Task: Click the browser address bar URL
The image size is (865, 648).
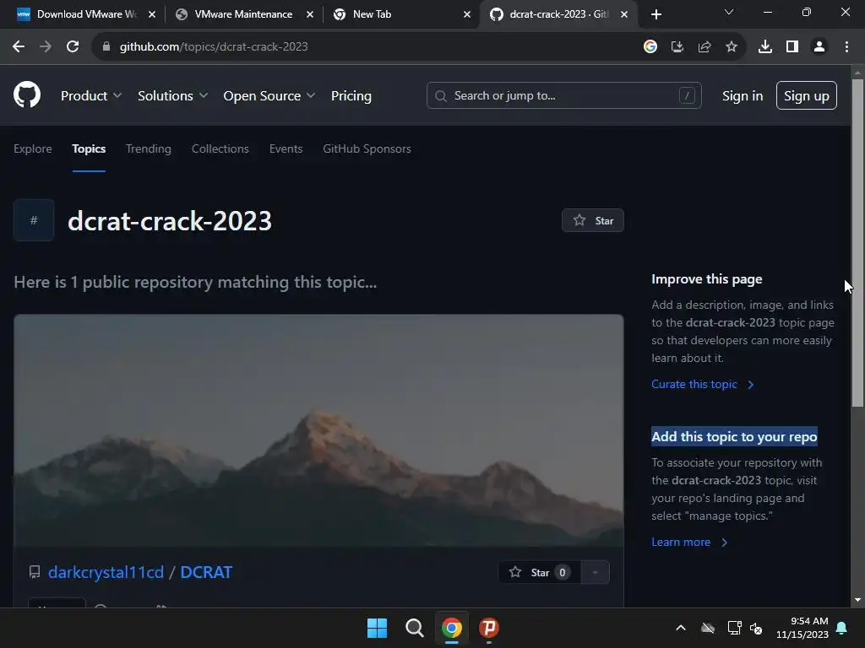Action: (214, 47)
